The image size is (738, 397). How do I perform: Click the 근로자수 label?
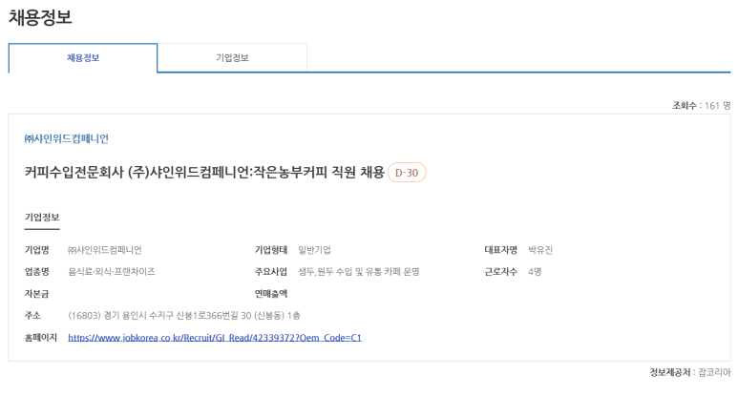pyautogui.click(x=501, y=272)
